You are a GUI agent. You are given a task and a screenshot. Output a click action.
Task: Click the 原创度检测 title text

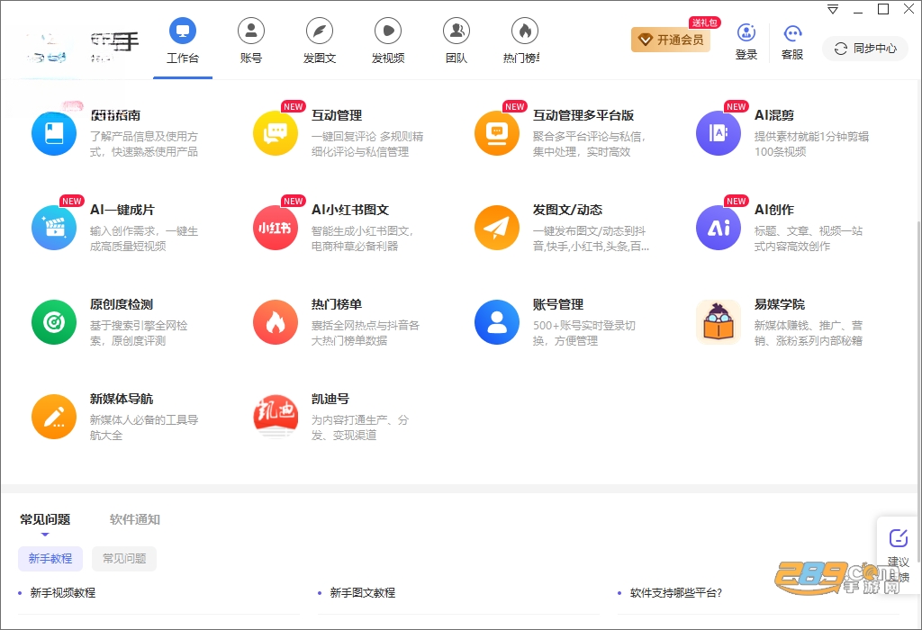122,304
